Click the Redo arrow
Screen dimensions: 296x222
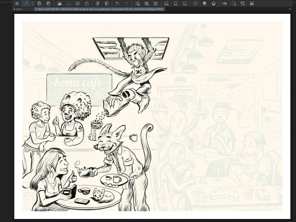point(127,4)
